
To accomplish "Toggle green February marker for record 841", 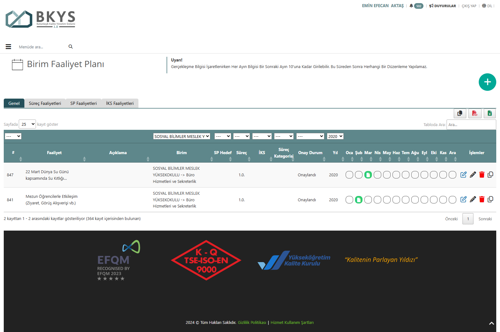I will [359, 200].
